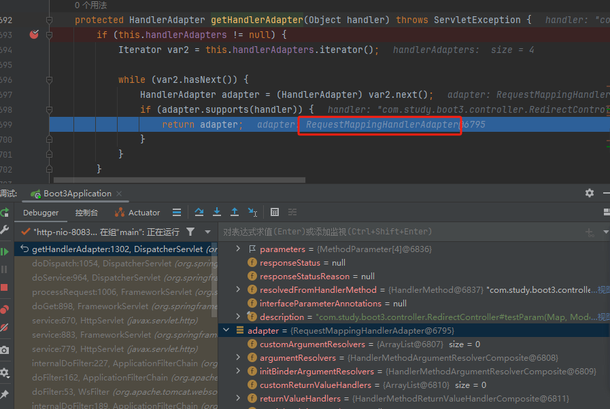Select the internalDoFilter:227 stack frame
Viewport: 610px width, 409px height.
click(x=116, y=363)
